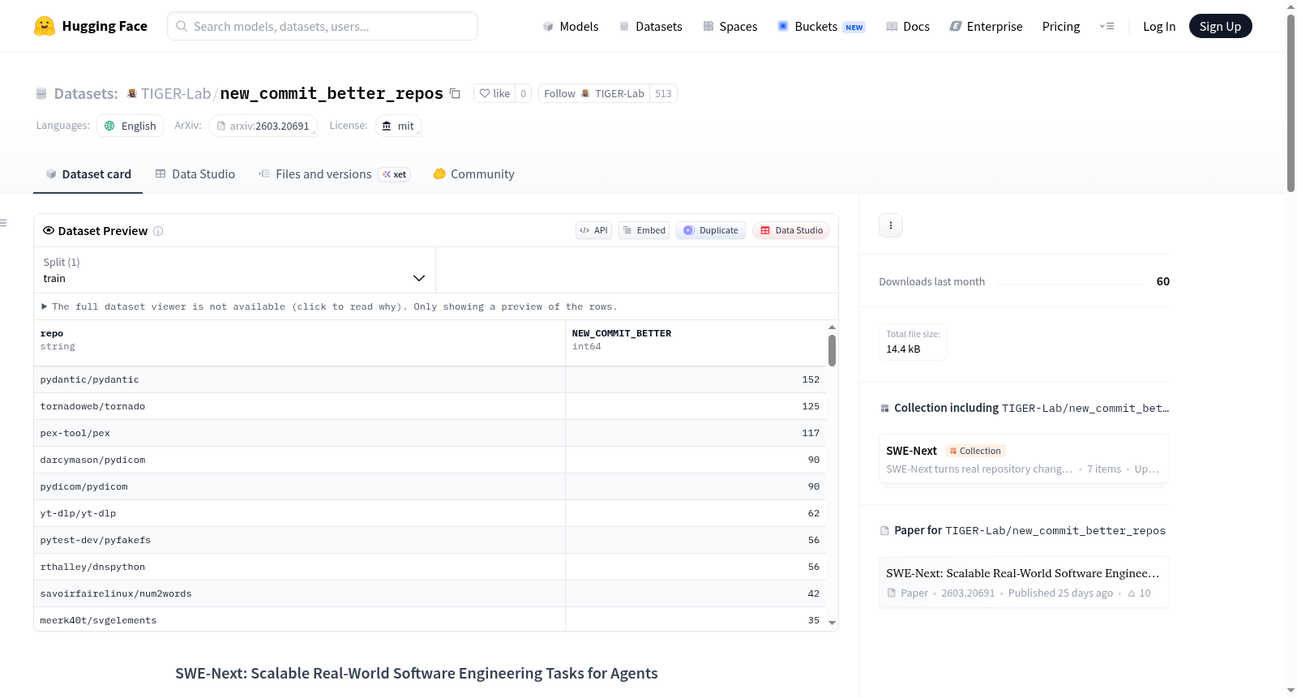Click the Log In link
Screen dimensions: 1297x698
(1159, 26)
